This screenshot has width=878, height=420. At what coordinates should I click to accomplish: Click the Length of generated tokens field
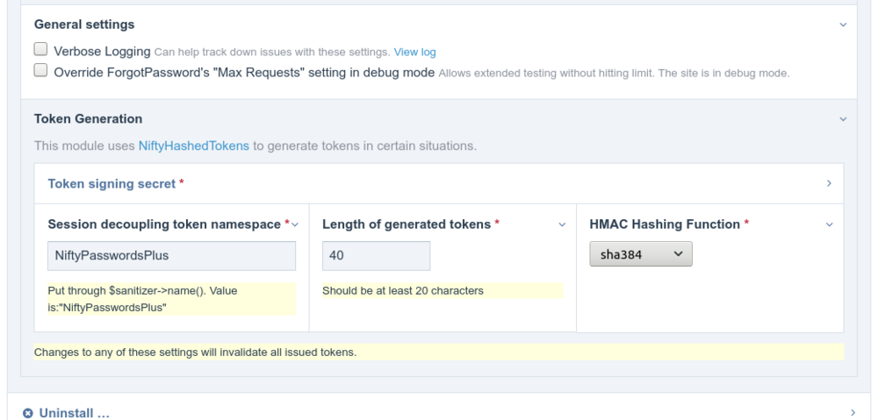376,255
